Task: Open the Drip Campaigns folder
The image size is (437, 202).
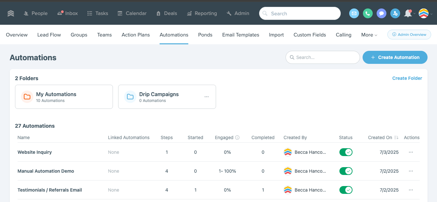Action: [167, 97]
